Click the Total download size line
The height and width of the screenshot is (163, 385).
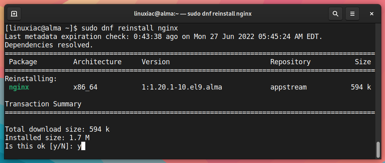click(x=57, y=129)
